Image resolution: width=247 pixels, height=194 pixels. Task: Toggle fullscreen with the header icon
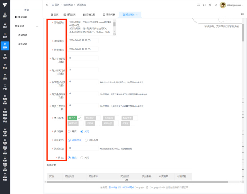(x=204, y=5)
